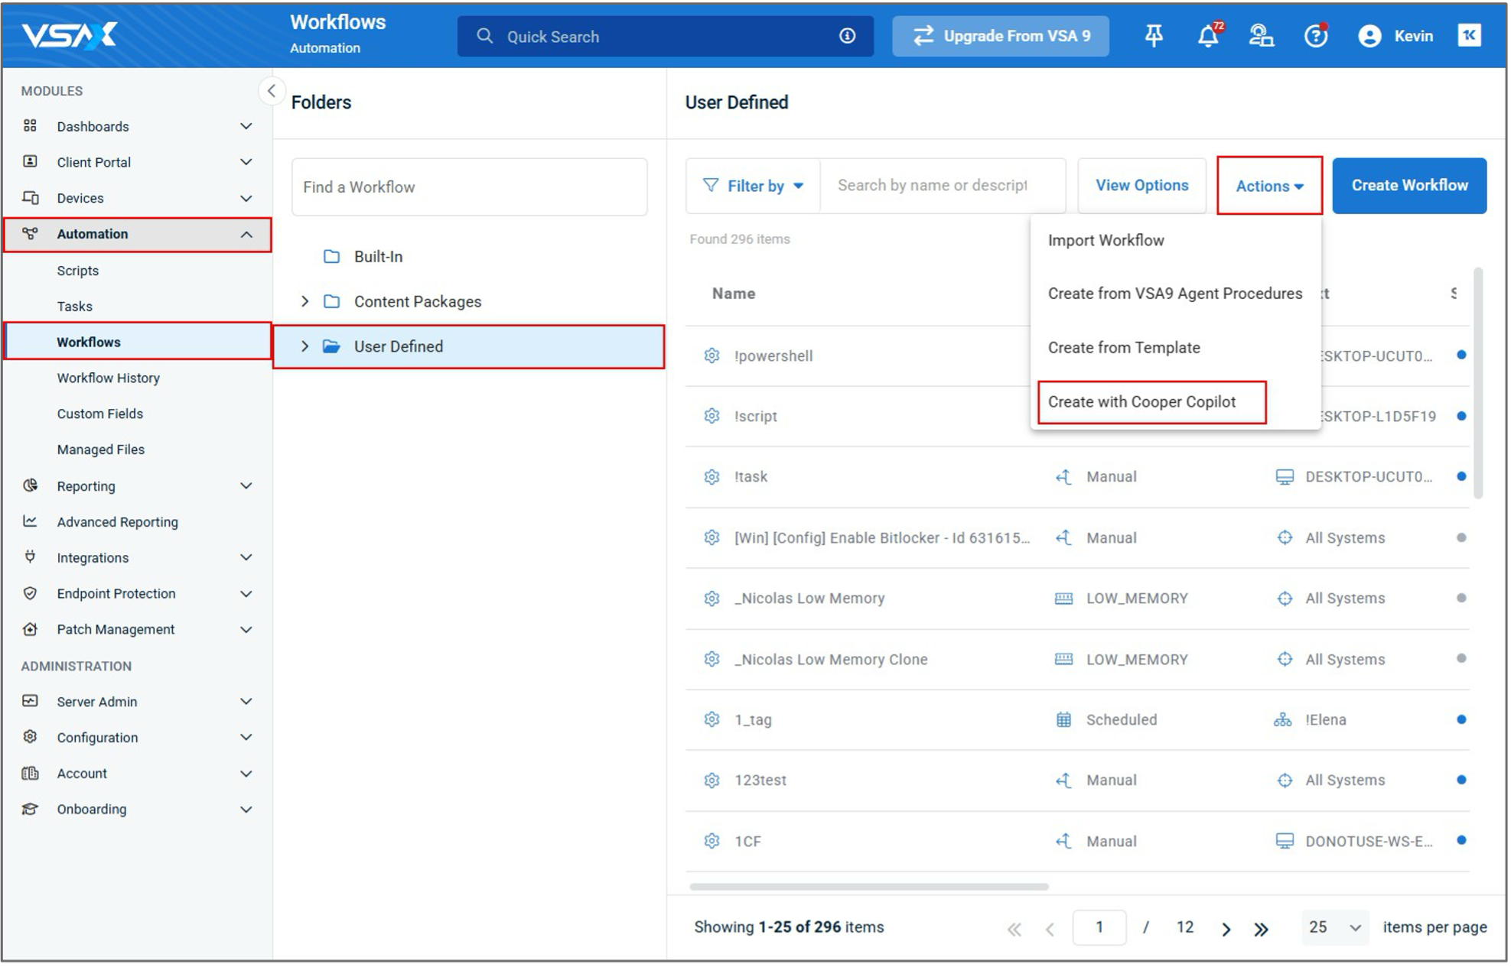Toggle status dot of !script workflow

(1461, 416)
